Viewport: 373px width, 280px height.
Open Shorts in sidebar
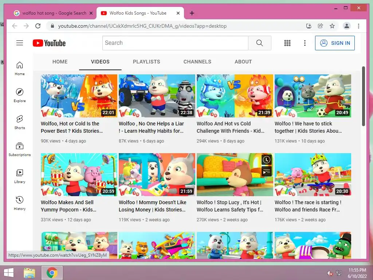pos(20,122)
